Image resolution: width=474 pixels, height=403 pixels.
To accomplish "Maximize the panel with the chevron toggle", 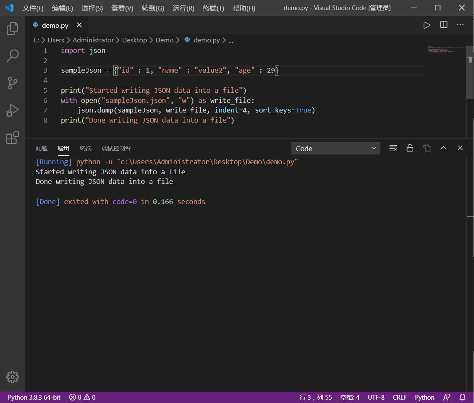I will 443,148.
